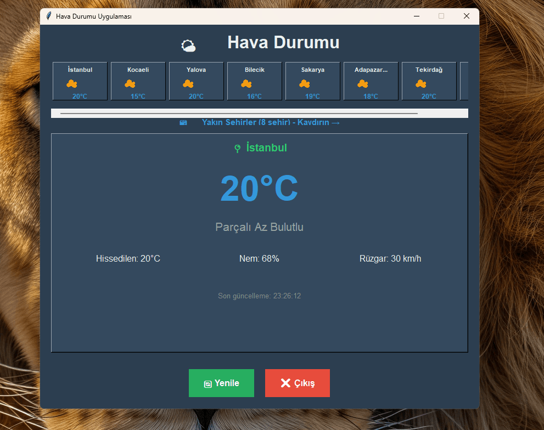Screen dimensions: 544x430
Task: Click the weather icon in the Sakarya card
Action: coord(305,83)
